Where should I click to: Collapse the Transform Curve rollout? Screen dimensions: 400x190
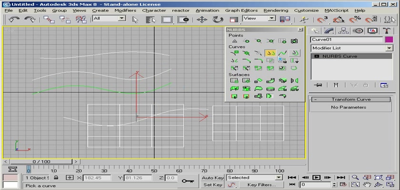(351, 99)
